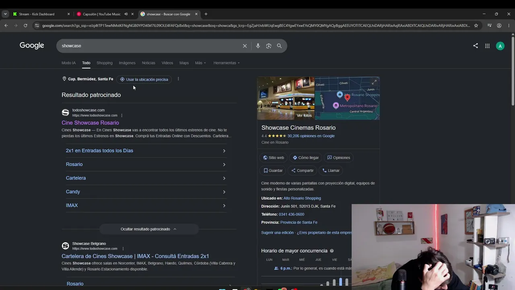Show info about Horario de mayor concurrencia
Screen dimensions: 515x290
(332, 251)
